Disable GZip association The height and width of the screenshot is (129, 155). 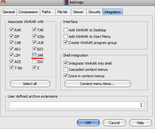click(x=34, y=36)
